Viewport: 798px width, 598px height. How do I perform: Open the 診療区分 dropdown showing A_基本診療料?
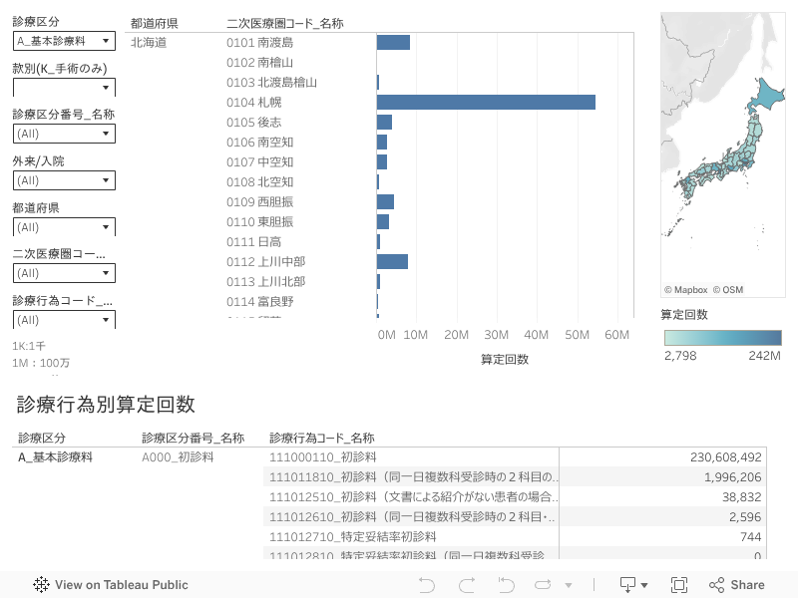click(64, 41)
